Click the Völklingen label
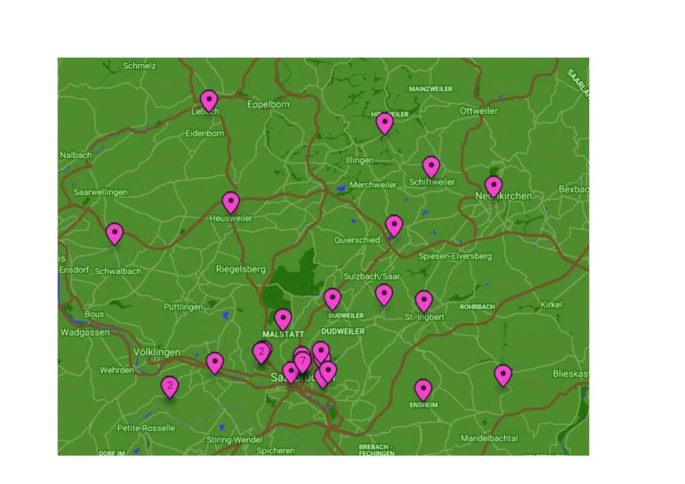 [157, 352]
